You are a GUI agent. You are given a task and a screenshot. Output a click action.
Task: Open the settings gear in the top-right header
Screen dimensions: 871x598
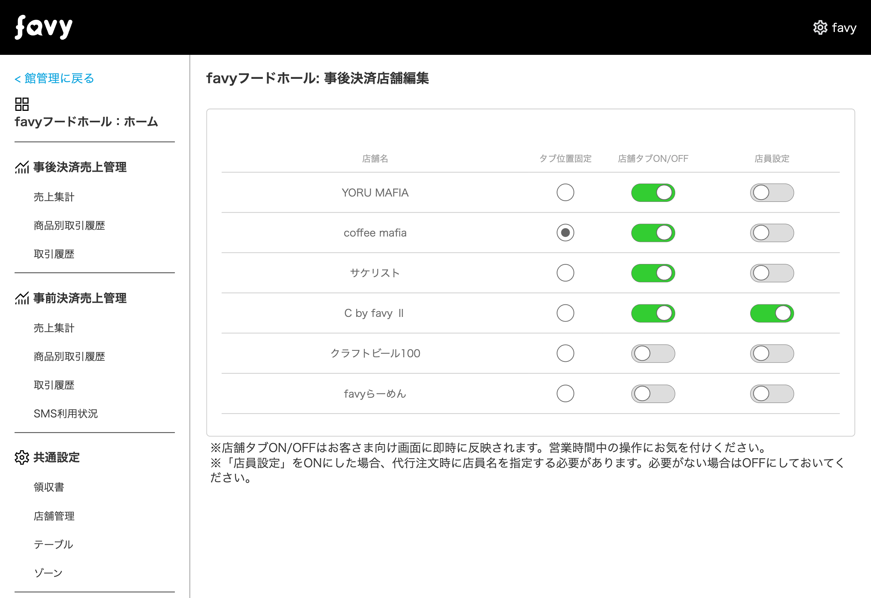click(x=820, y=27)
